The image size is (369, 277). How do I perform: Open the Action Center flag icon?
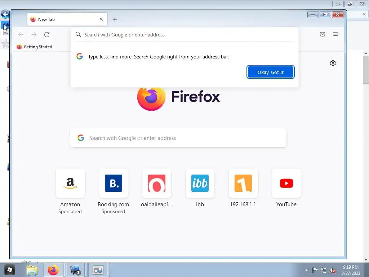pos(315,270)
